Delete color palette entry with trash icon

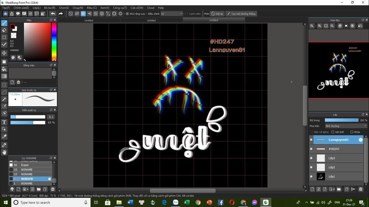18,82
